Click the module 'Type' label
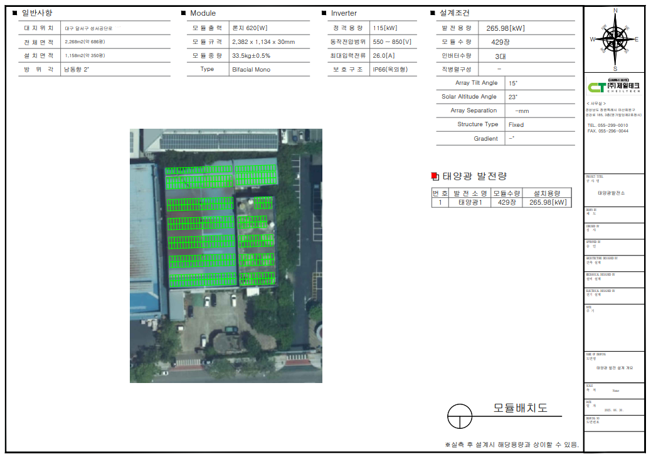Image resolution: width=651 pixels, height=459 pixels. [207, 69]
